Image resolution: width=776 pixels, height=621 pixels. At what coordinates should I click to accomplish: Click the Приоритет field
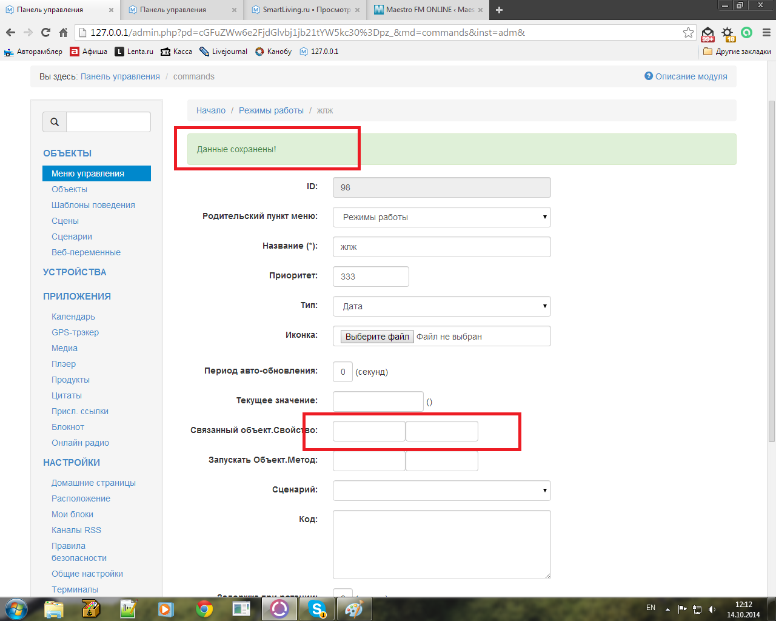(371, 277)
